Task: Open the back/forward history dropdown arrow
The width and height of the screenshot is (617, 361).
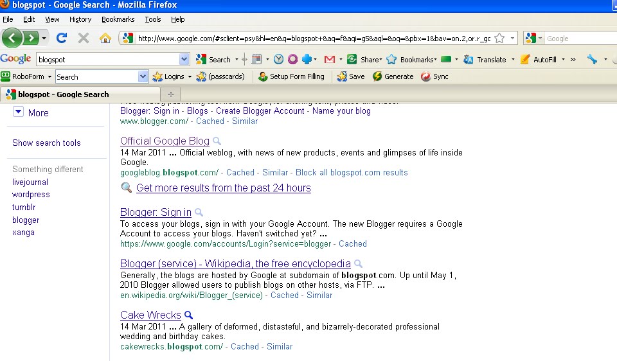Action: coord(44,38)
